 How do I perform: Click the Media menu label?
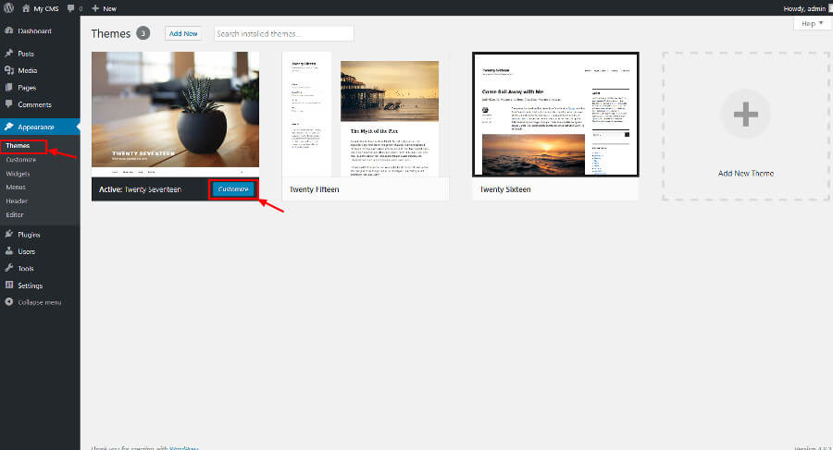point(27,70)
